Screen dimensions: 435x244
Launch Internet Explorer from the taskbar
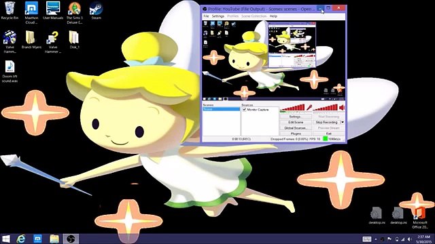[x=21, y=239]
